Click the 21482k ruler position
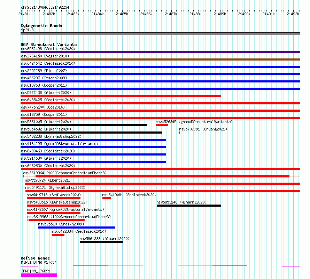Viewport: 310px width, 279px height. coord(49,14)
